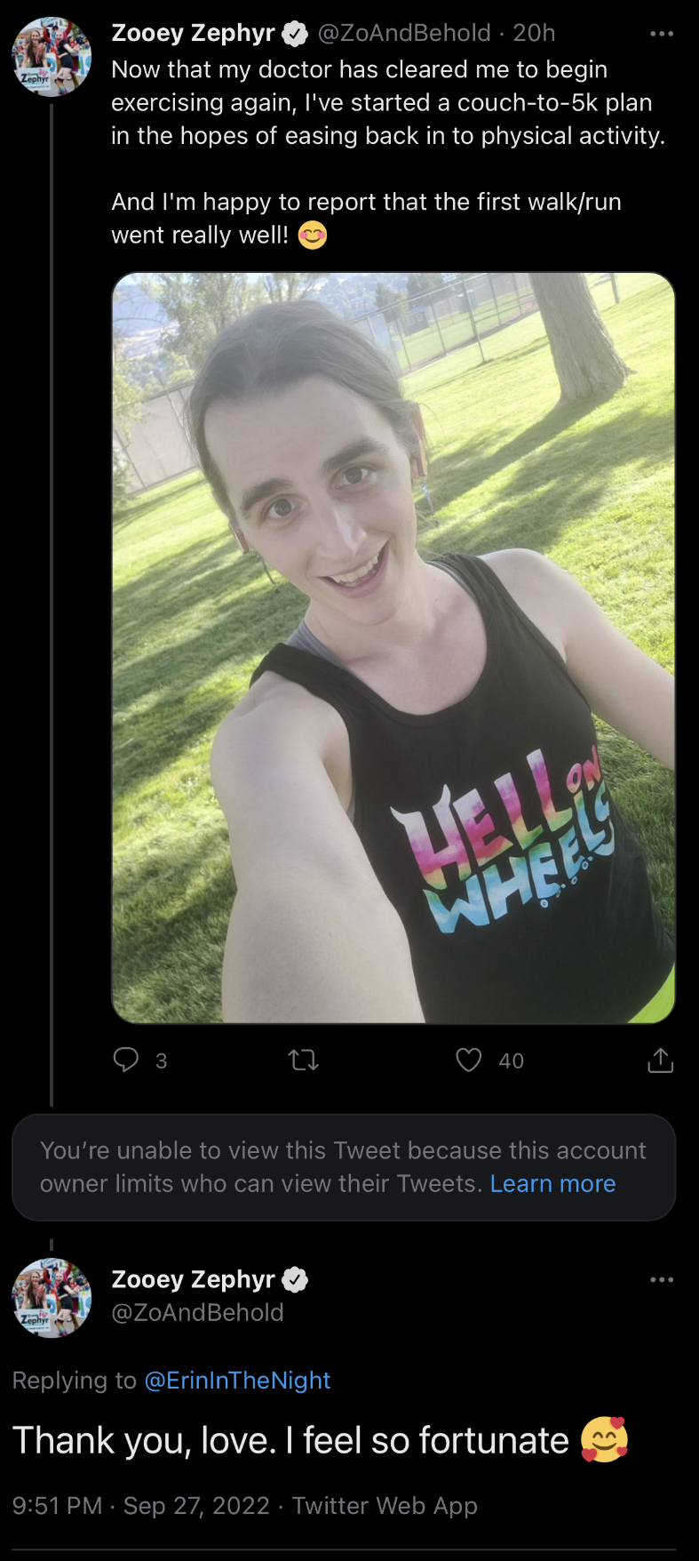
Task: Click the profile avatar on the reply tweet
Action: point(52,1298)
